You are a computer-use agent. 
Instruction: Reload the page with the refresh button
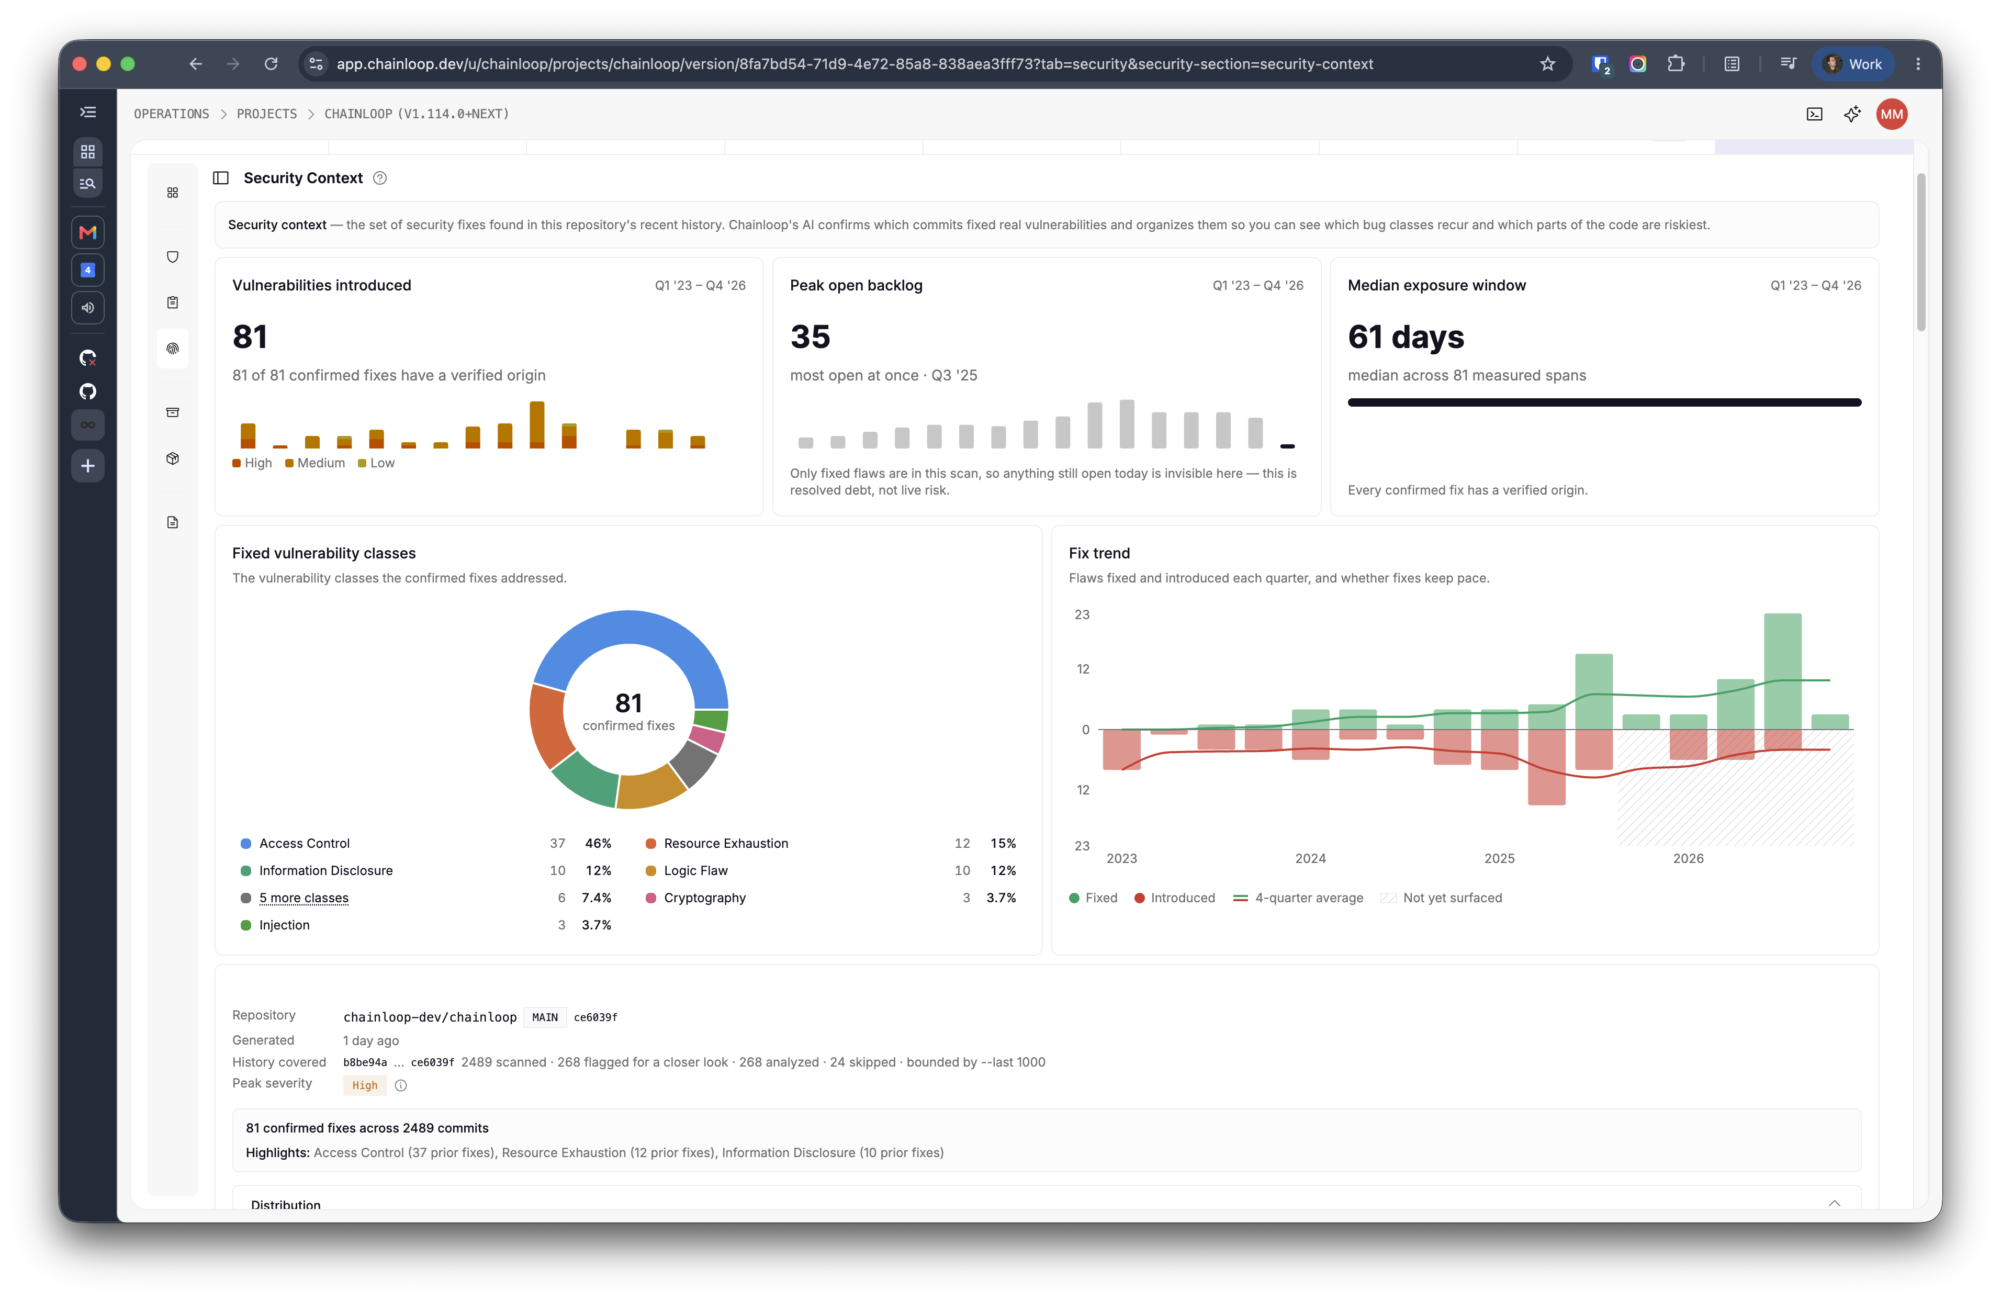(x=271, y=64)
